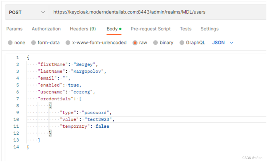This screenshot has width=267, height=162.
Task: Click the "type" key on line 9
Action: pos(68,113)
